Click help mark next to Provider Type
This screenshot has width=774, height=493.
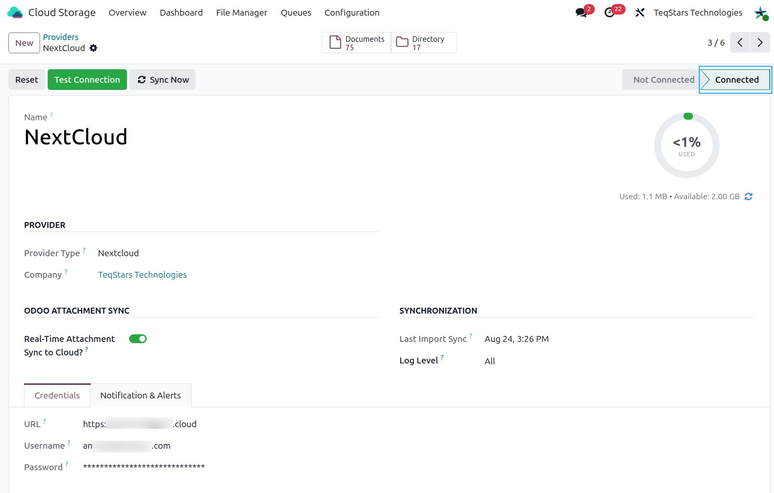(x=84, y=250)
